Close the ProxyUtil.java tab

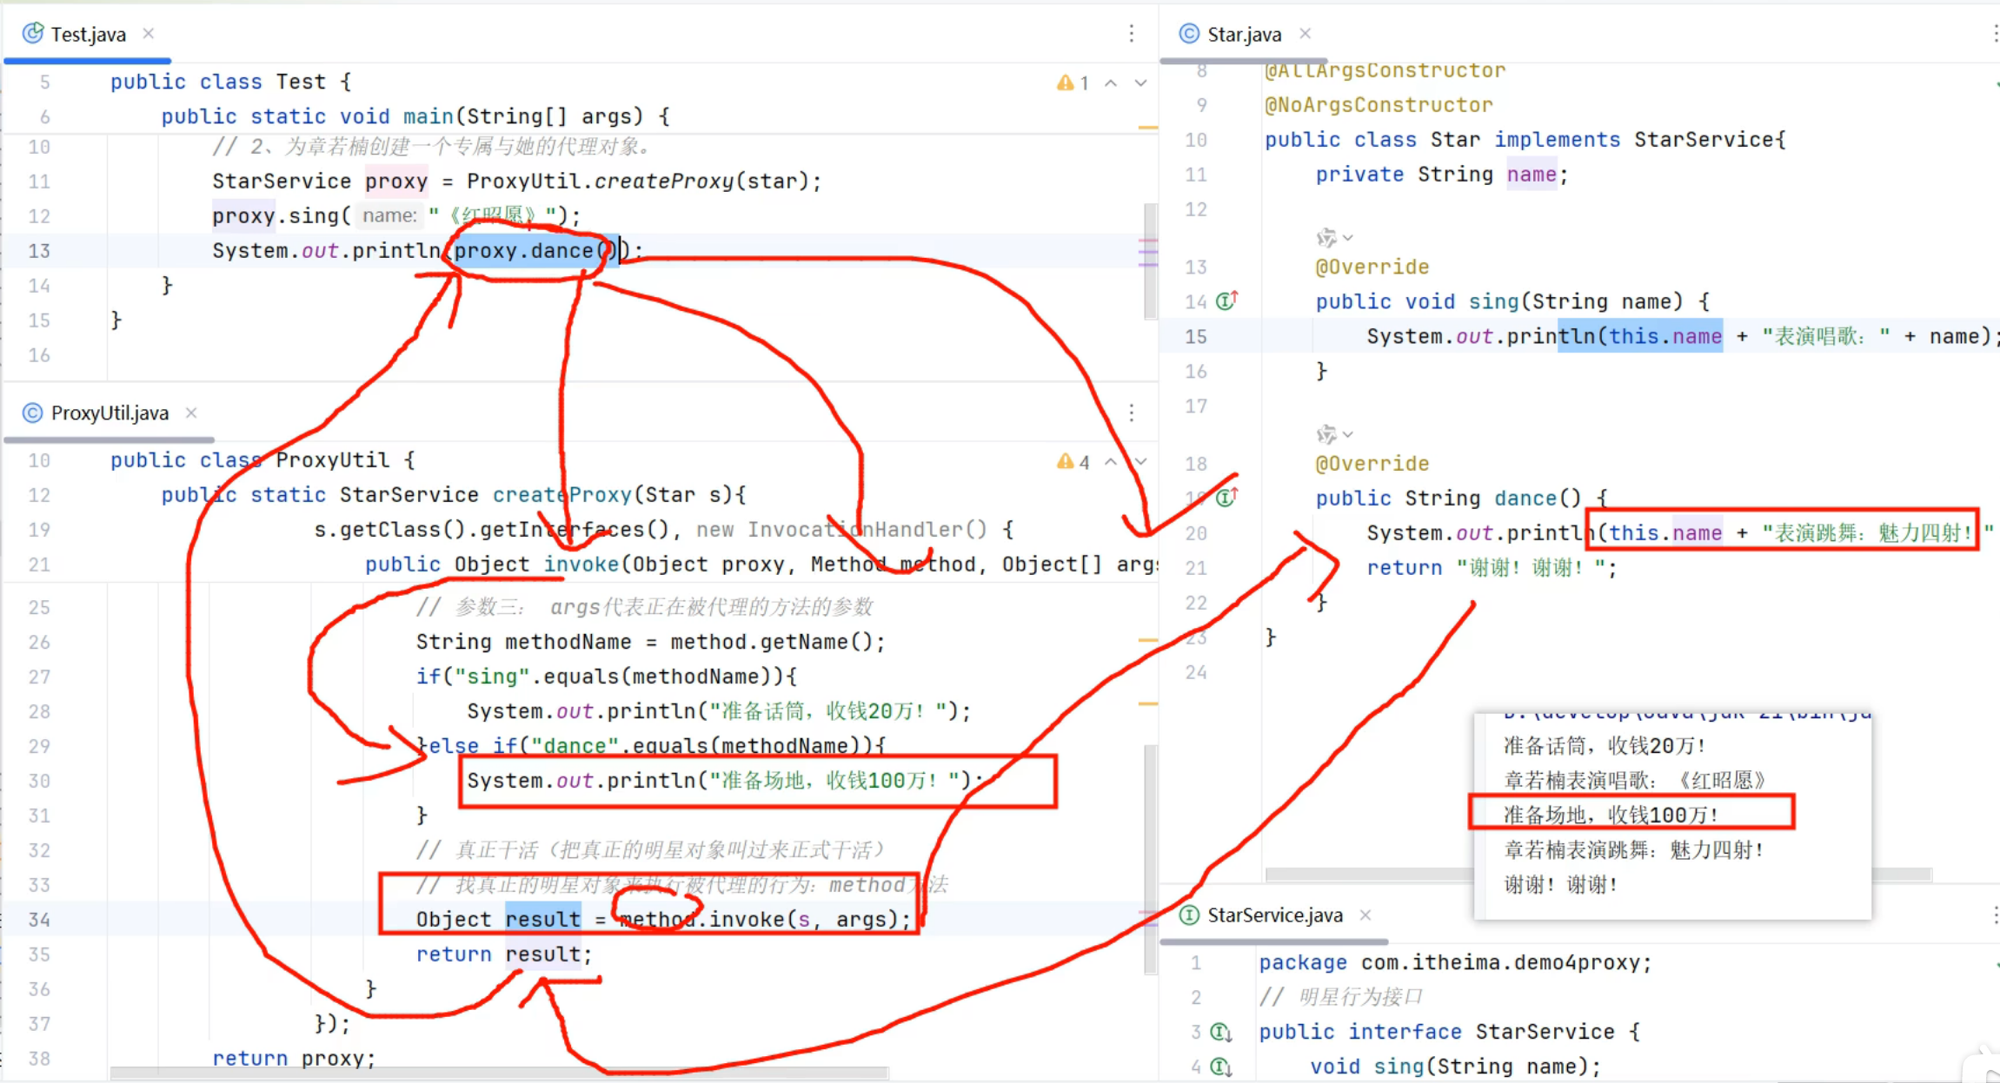pos(191,413)
